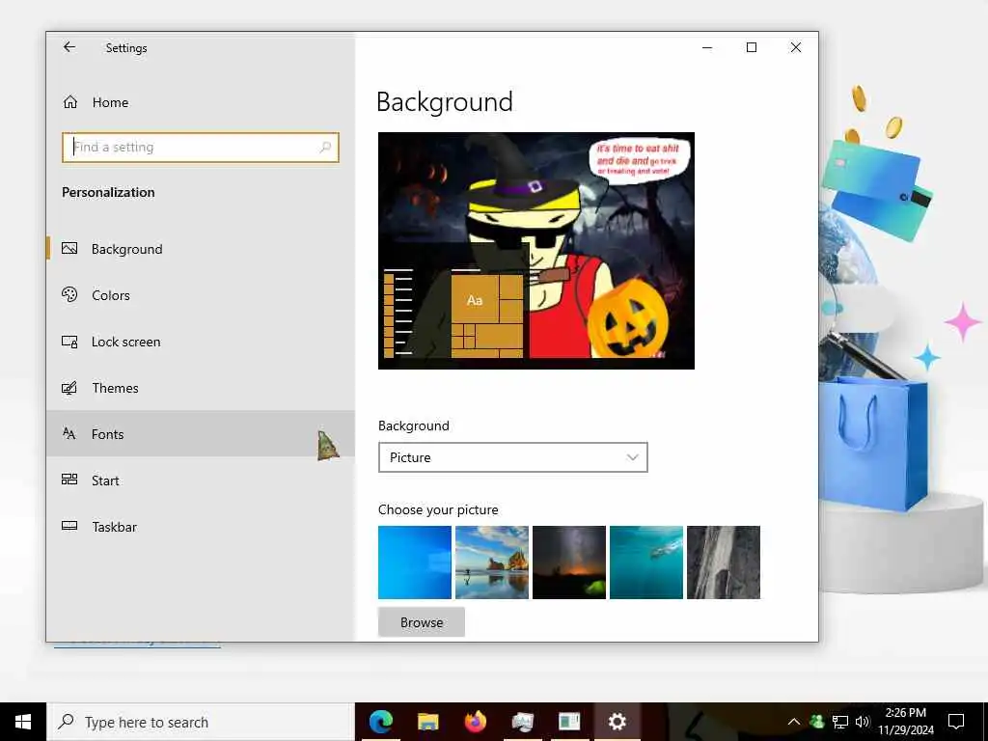Open File Explorer from the taskbar

pos(427,722)
